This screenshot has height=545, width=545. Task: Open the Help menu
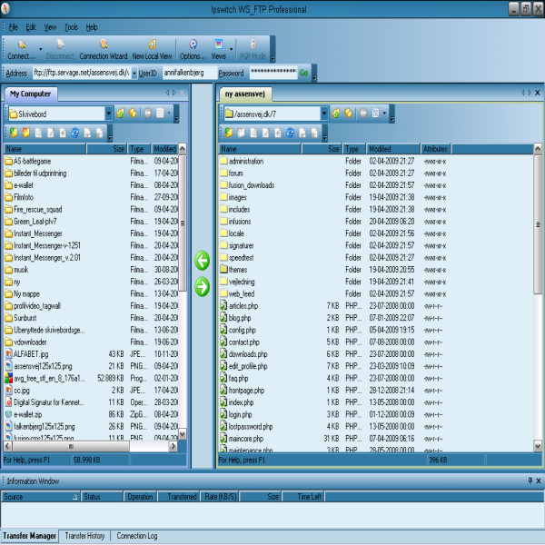(x=92, y=27)
